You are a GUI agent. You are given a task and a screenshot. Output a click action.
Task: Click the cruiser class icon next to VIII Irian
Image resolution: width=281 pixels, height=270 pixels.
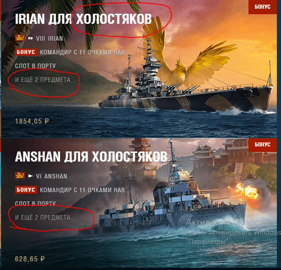tap(31, 38)
